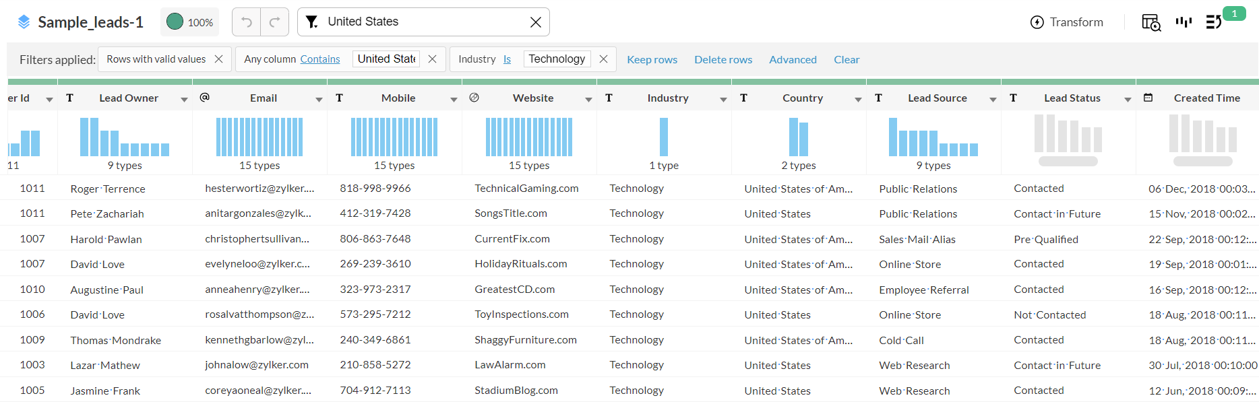Click the layers icon beside Sample_leads-1
The width and height of the screenshot is (1259, 402).
24,22
